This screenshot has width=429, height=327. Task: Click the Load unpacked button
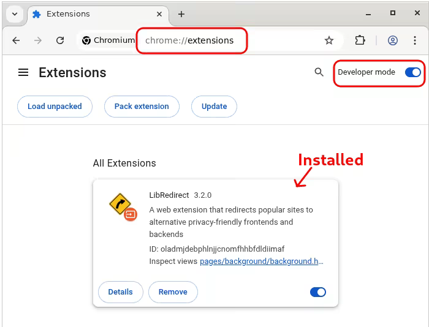[55, 106]
